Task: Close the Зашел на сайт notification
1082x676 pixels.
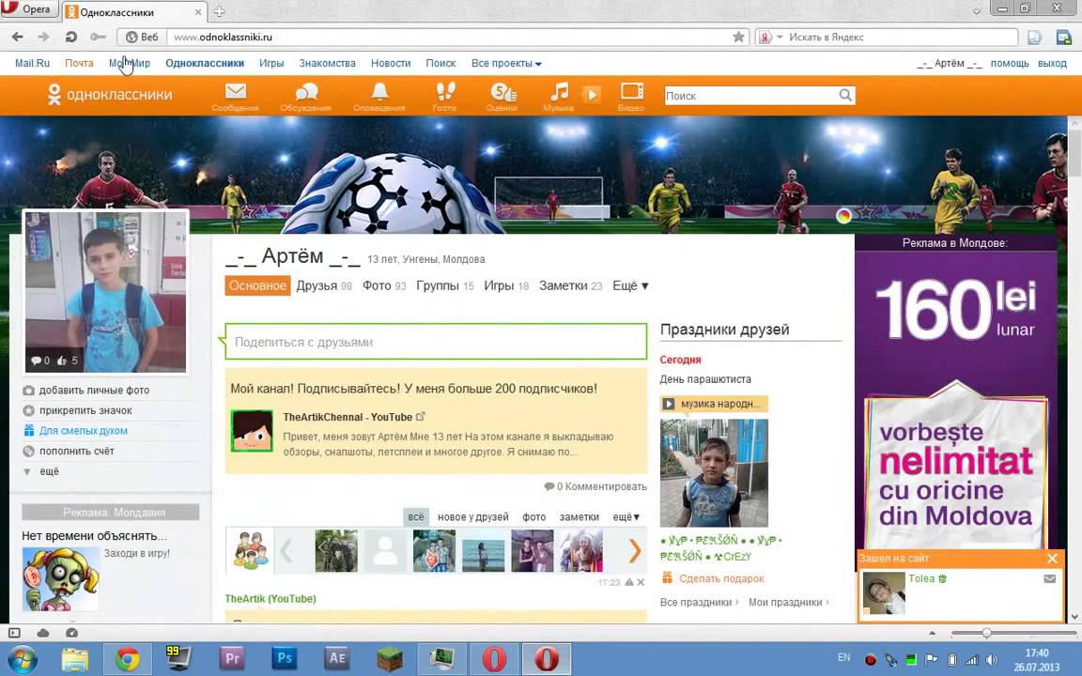Action: tap(1052, 558)
